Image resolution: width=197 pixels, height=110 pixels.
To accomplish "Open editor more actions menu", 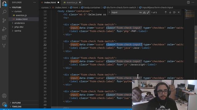I will click(193, 2).
